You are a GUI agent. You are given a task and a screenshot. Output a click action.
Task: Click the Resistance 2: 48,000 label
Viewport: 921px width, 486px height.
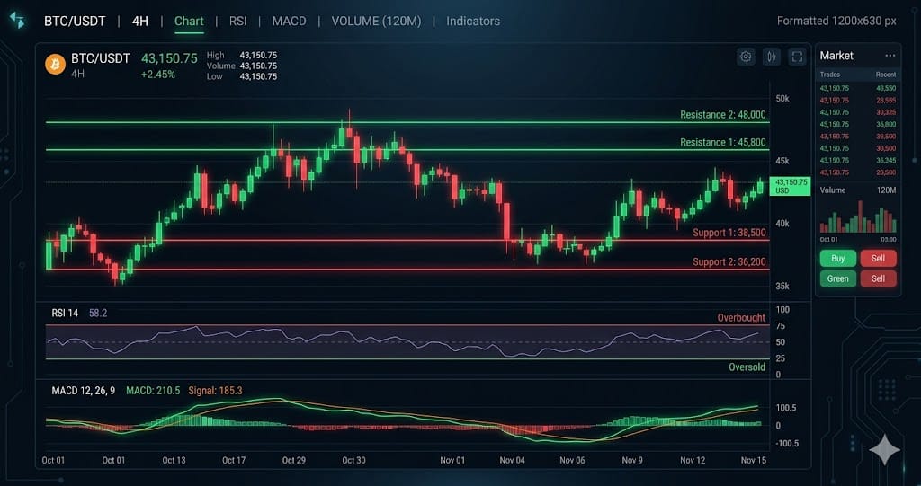tap(722, 115)
